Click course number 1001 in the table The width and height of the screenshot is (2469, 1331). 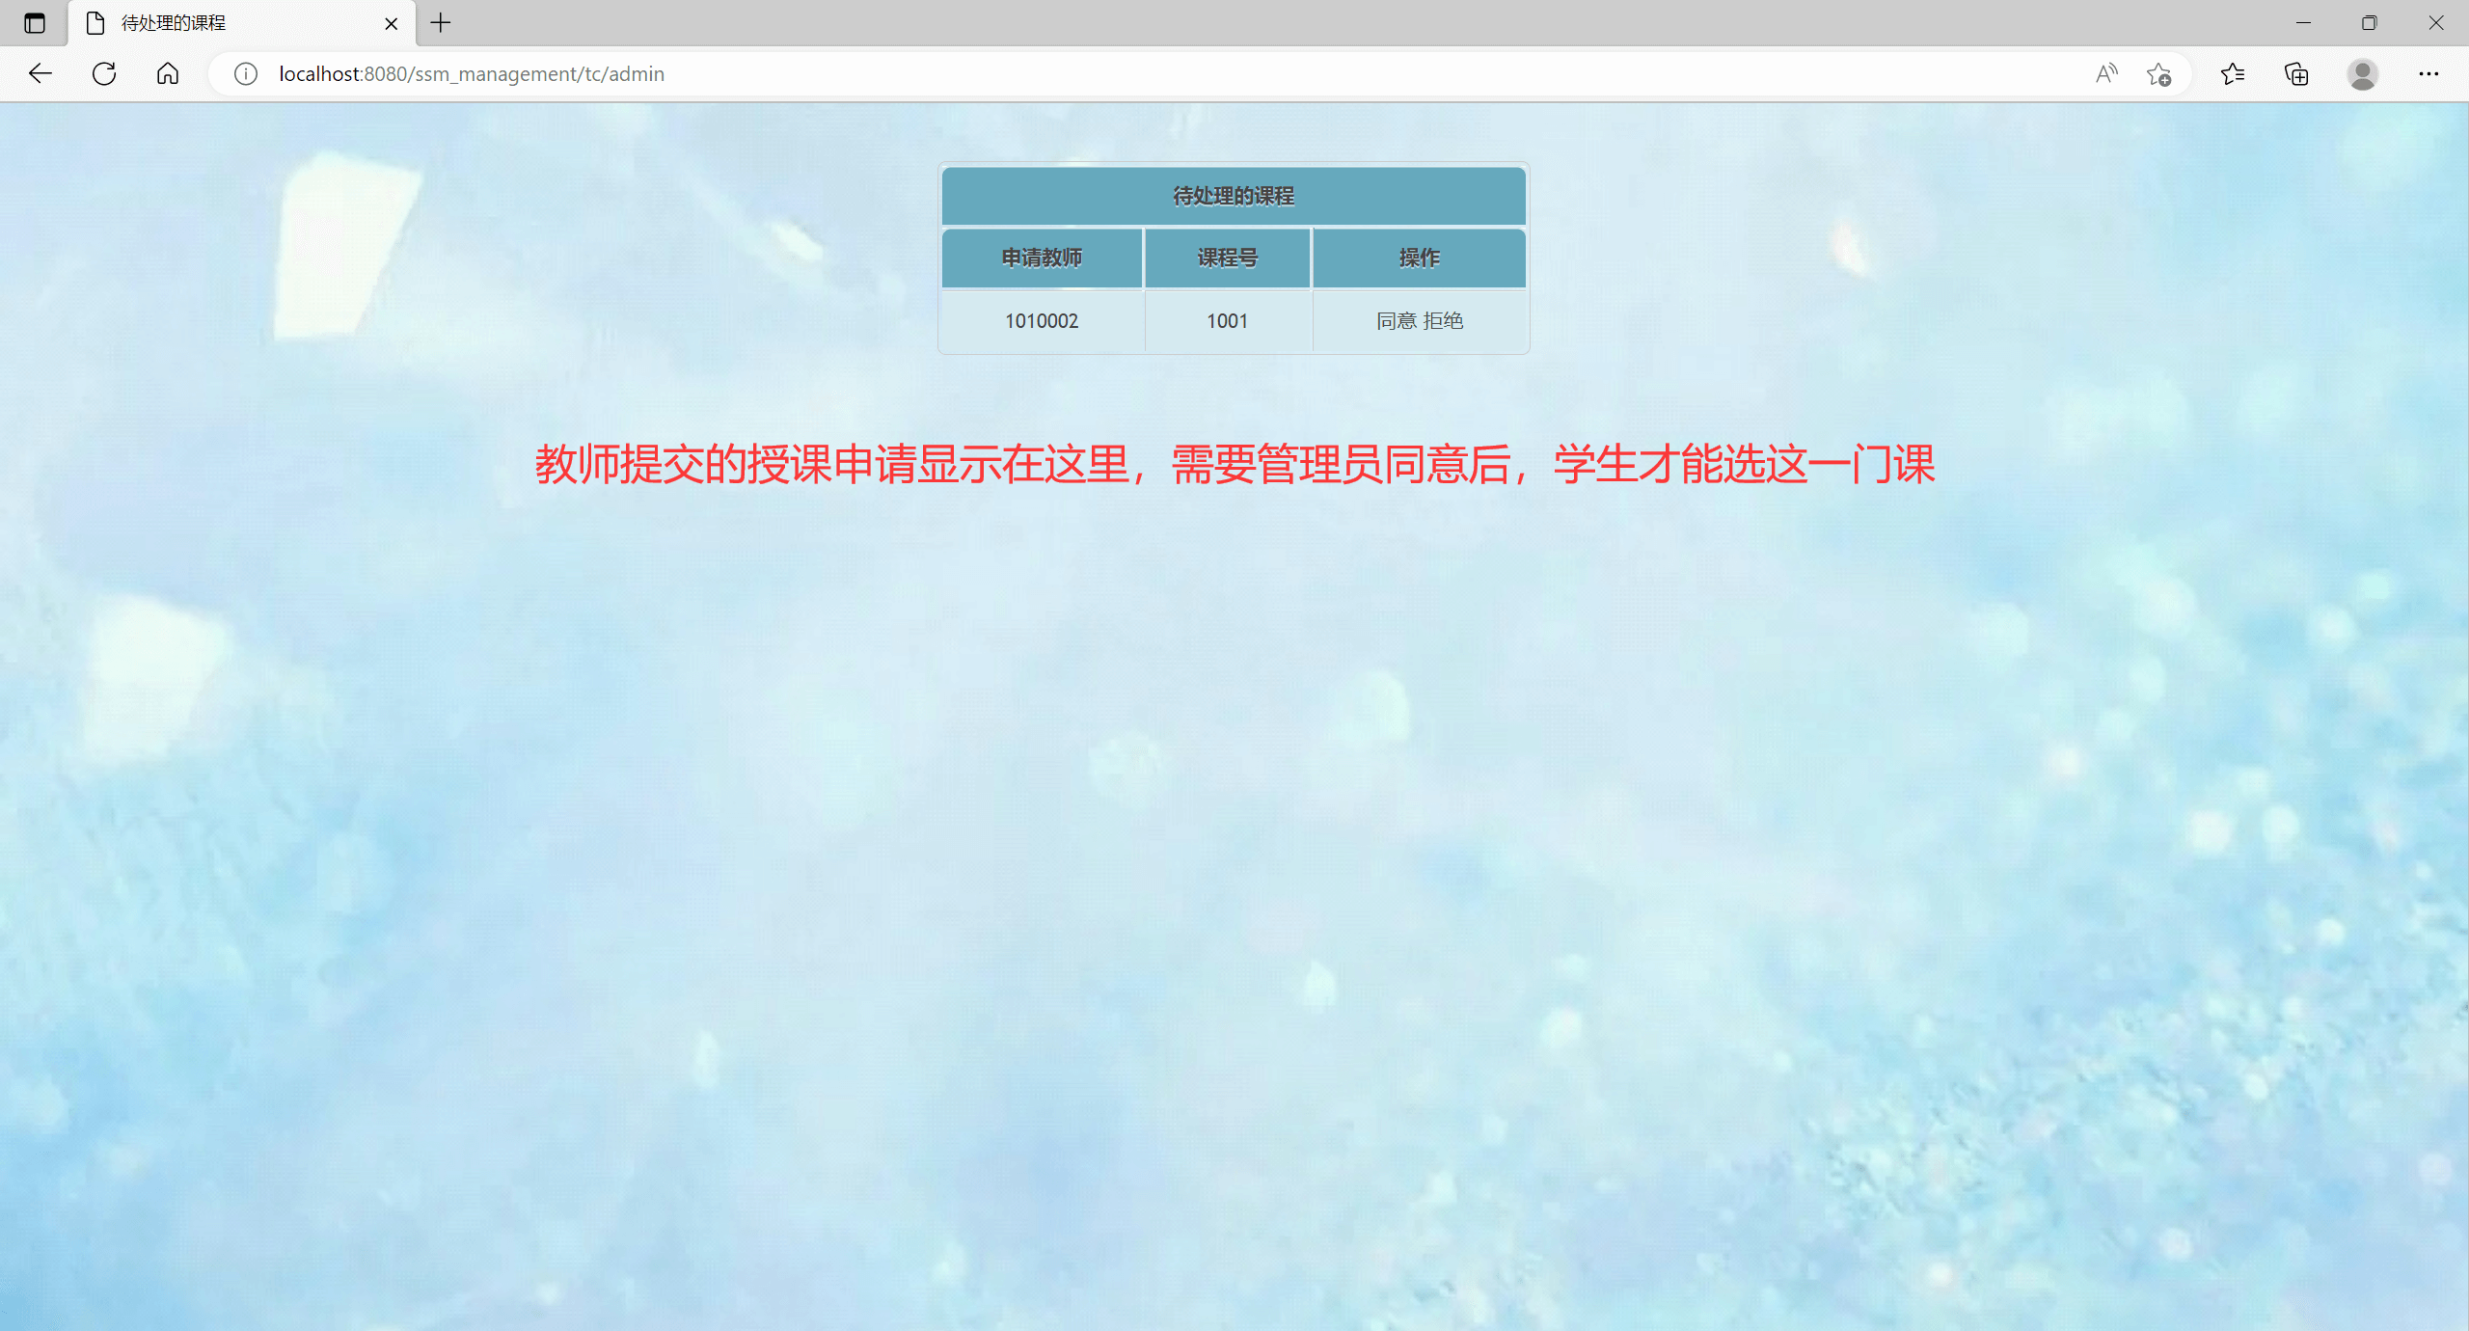[x=1226, y=320]
